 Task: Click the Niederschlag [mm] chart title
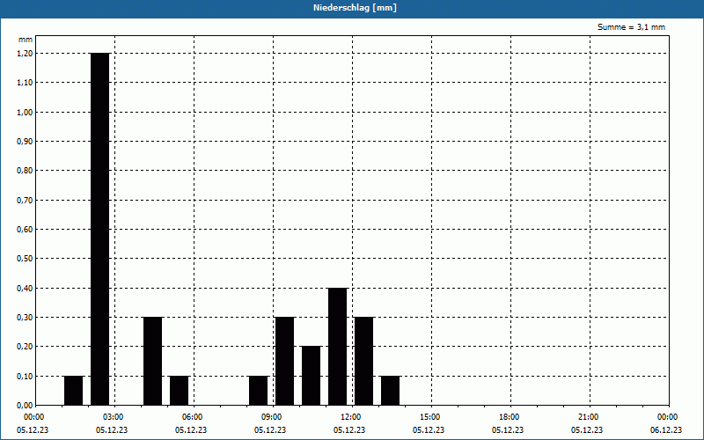(355, 8)
